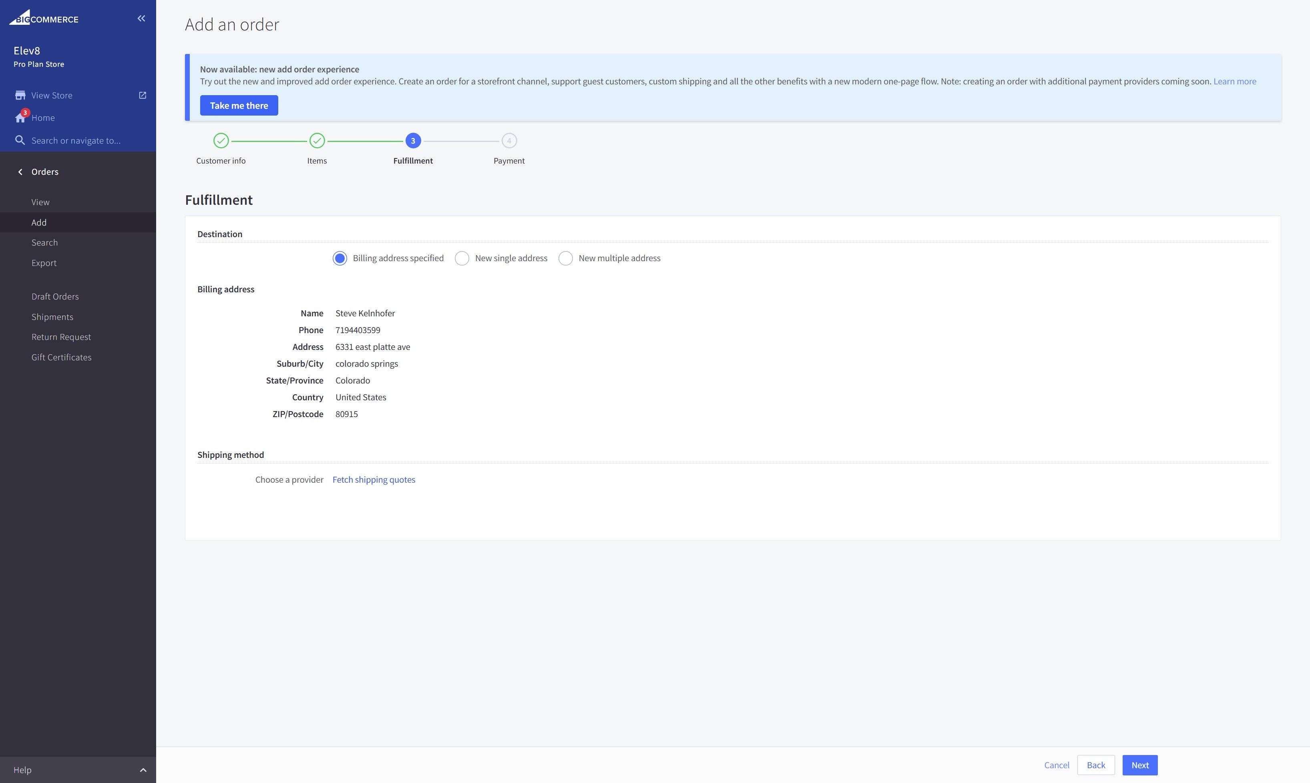Click the Home icon with notification badge
Image resolution: width=1310 pixels, height=783 pixels.
pyautogui.click(x=20, y=117)
